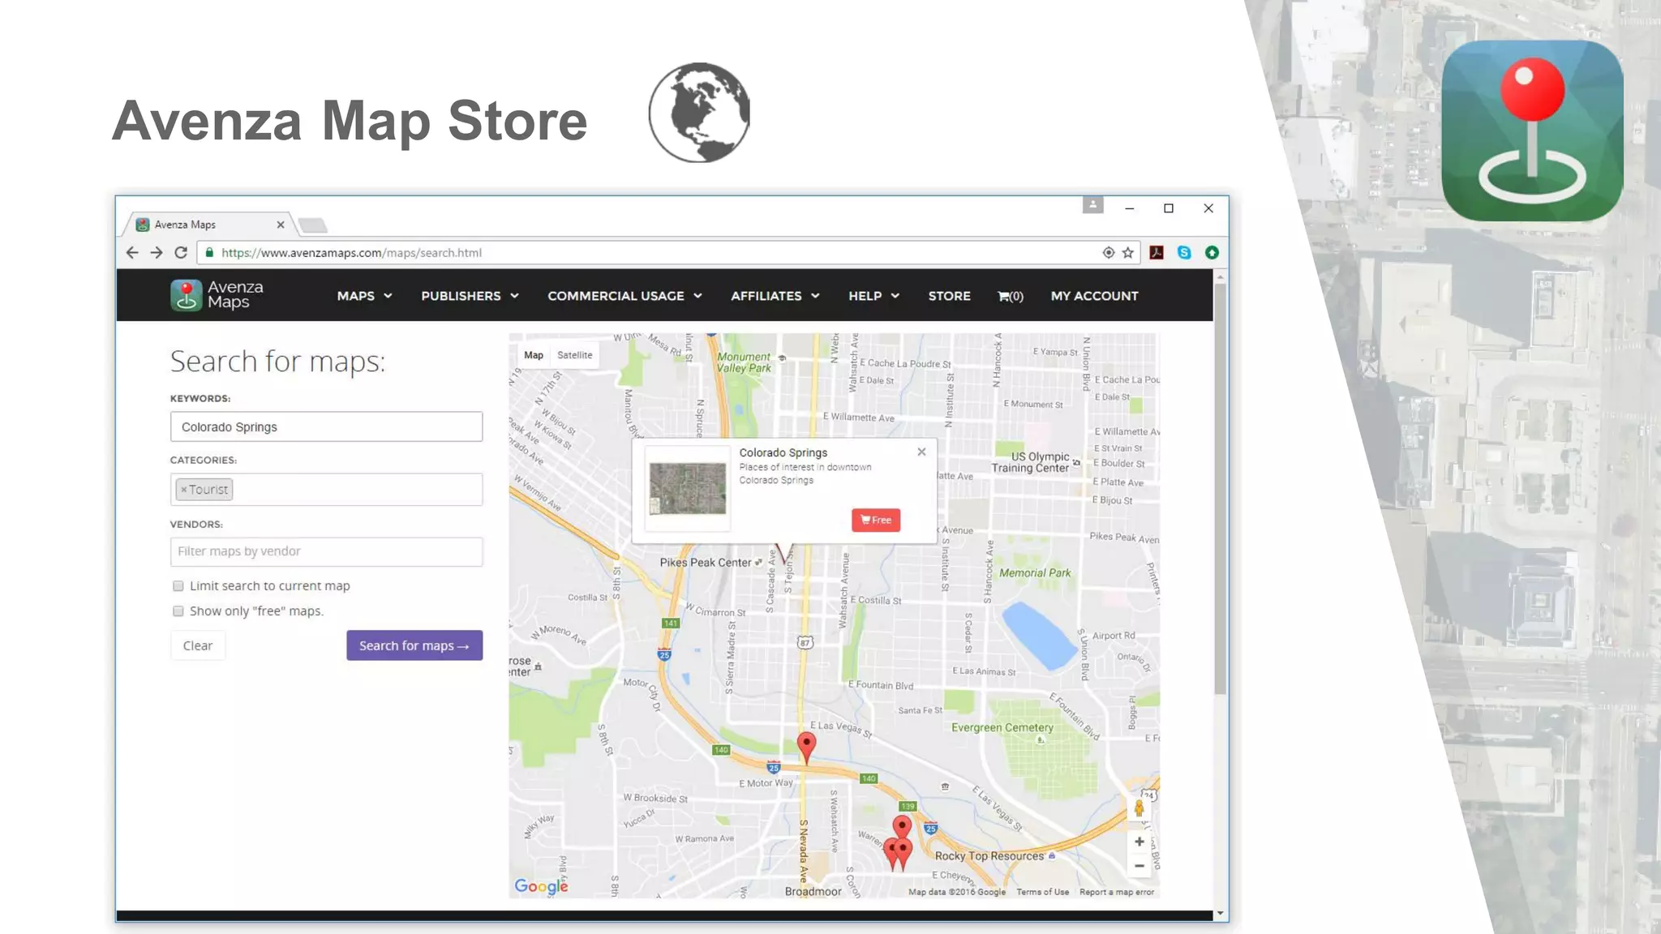Check Show only "free" maps
The image size is (1661, 934).
point(178,611)
